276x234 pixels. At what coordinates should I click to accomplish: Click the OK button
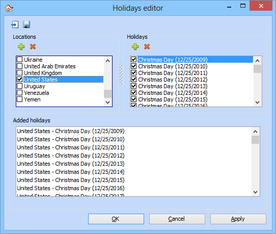(x=116, y=219)
